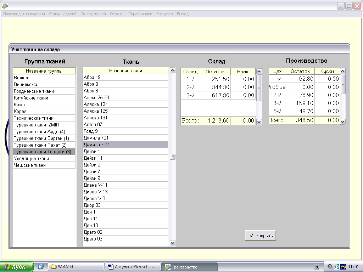Open the Склад изделий menu
Screen dimensions: 363x272
coord(63,14)
